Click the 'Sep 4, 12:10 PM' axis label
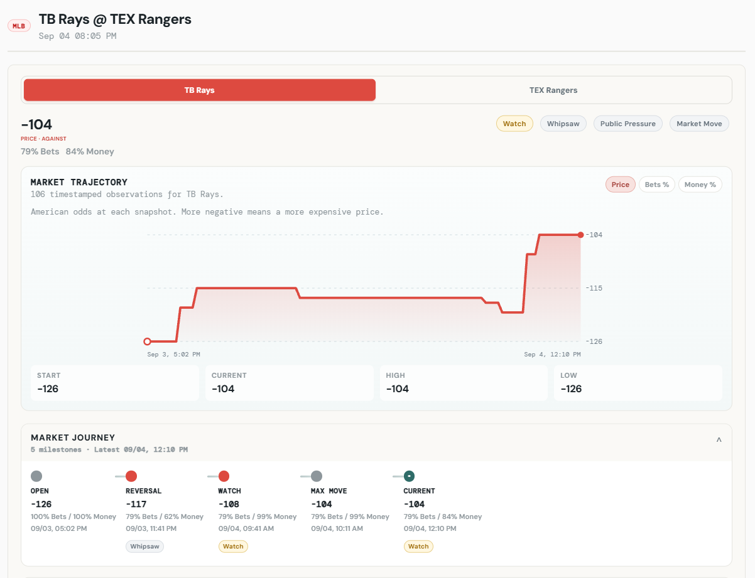The height and width of the screenshot is (578, 755). pyautogui.click(x=553, y=355)
